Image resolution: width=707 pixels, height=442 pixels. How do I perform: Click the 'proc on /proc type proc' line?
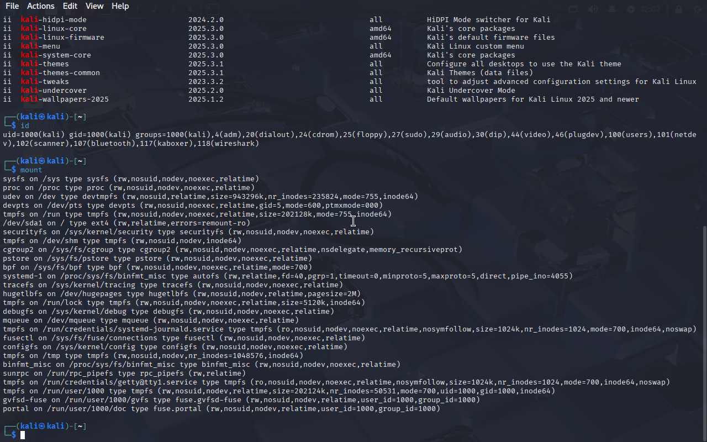tap(129, 188)
